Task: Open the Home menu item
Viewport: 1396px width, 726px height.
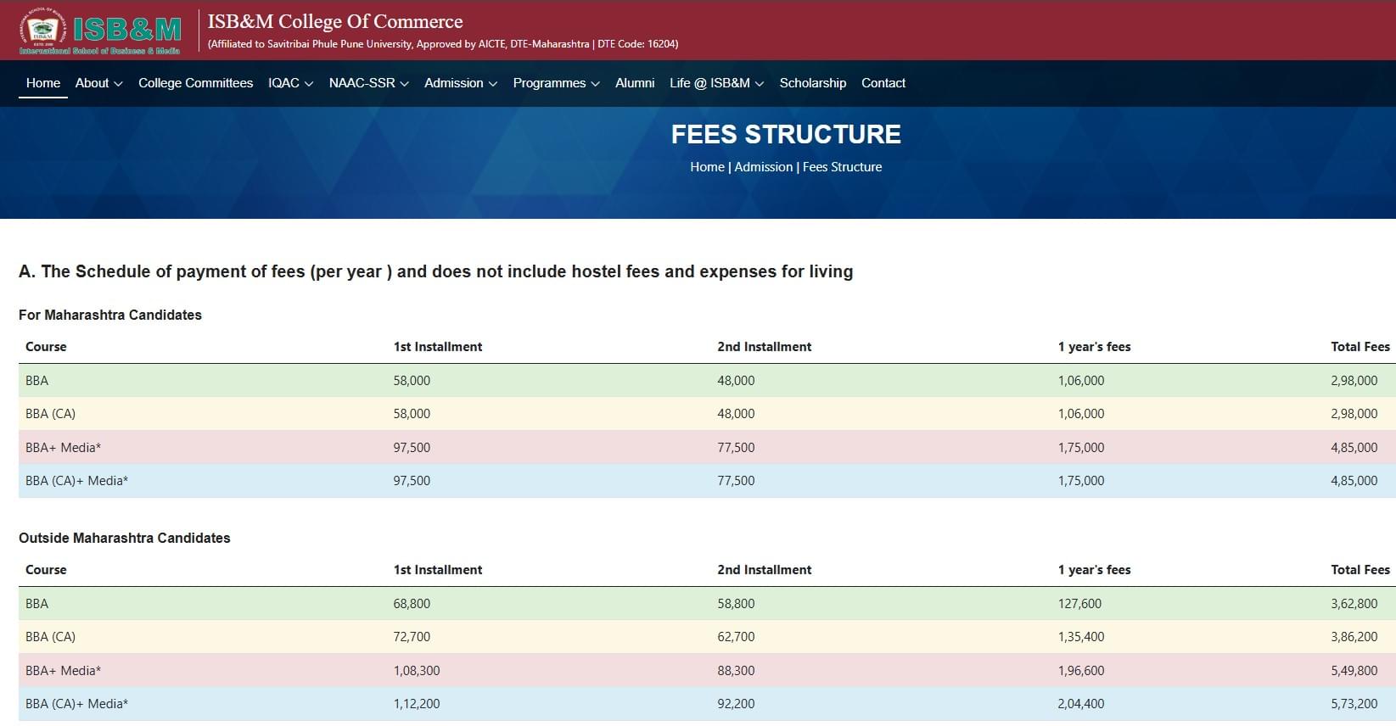Action: (43, 83)
